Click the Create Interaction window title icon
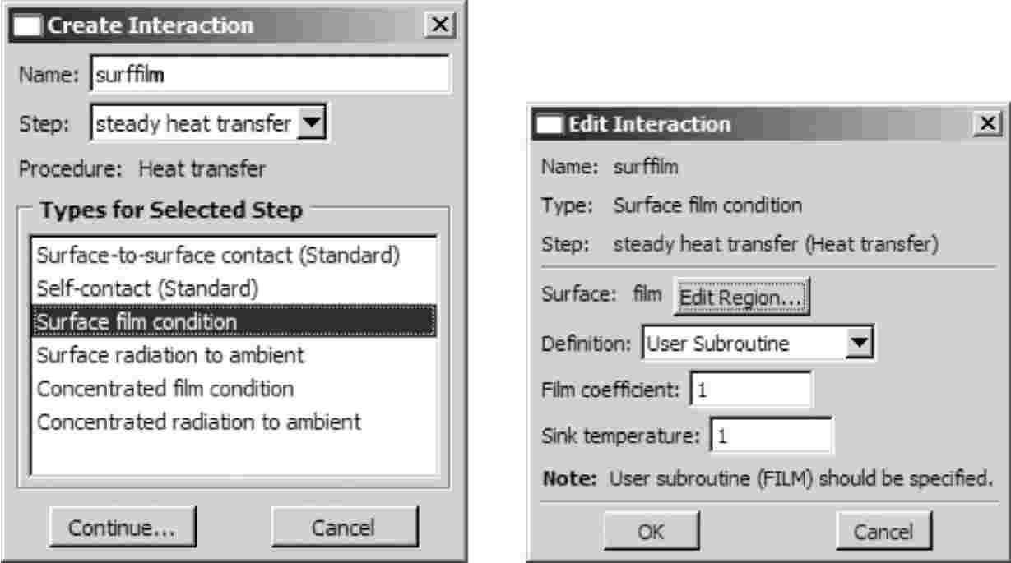 (29, 25)
